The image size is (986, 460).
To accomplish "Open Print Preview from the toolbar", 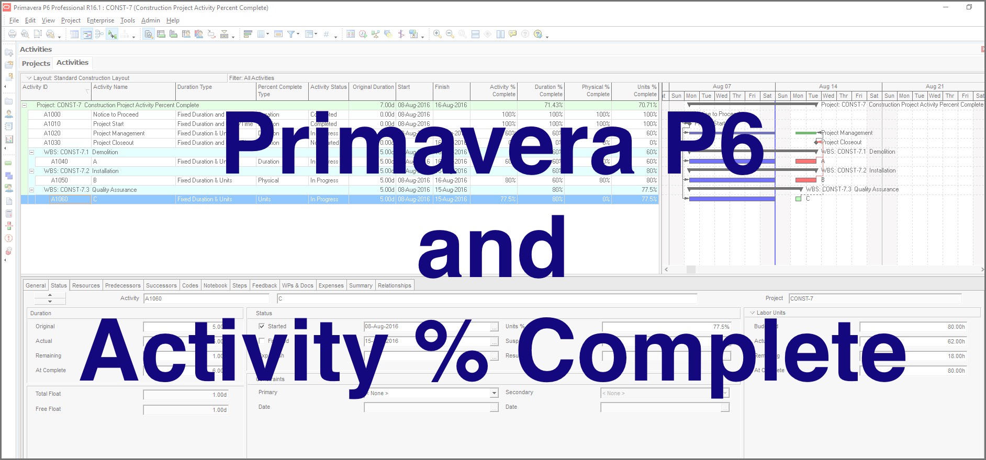I will point(25,34).
